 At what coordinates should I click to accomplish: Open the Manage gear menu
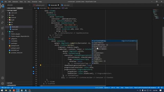point(3,83)
